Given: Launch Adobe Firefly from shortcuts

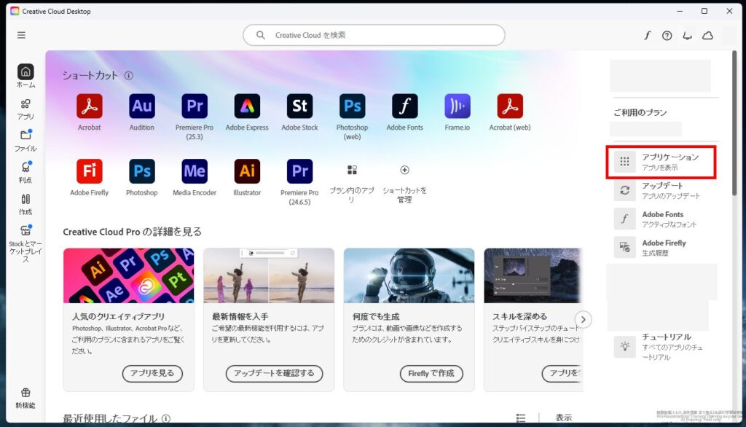Looking at the screenshot, I should pos(89,171).
